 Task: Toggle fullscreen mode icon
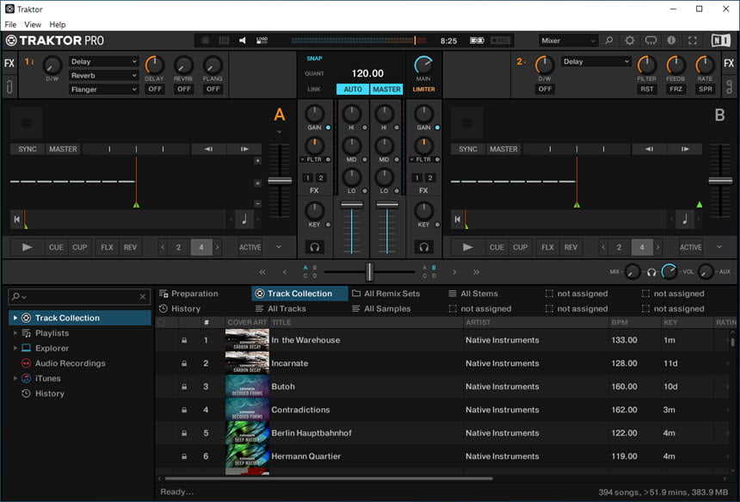(x=693, y=40)
